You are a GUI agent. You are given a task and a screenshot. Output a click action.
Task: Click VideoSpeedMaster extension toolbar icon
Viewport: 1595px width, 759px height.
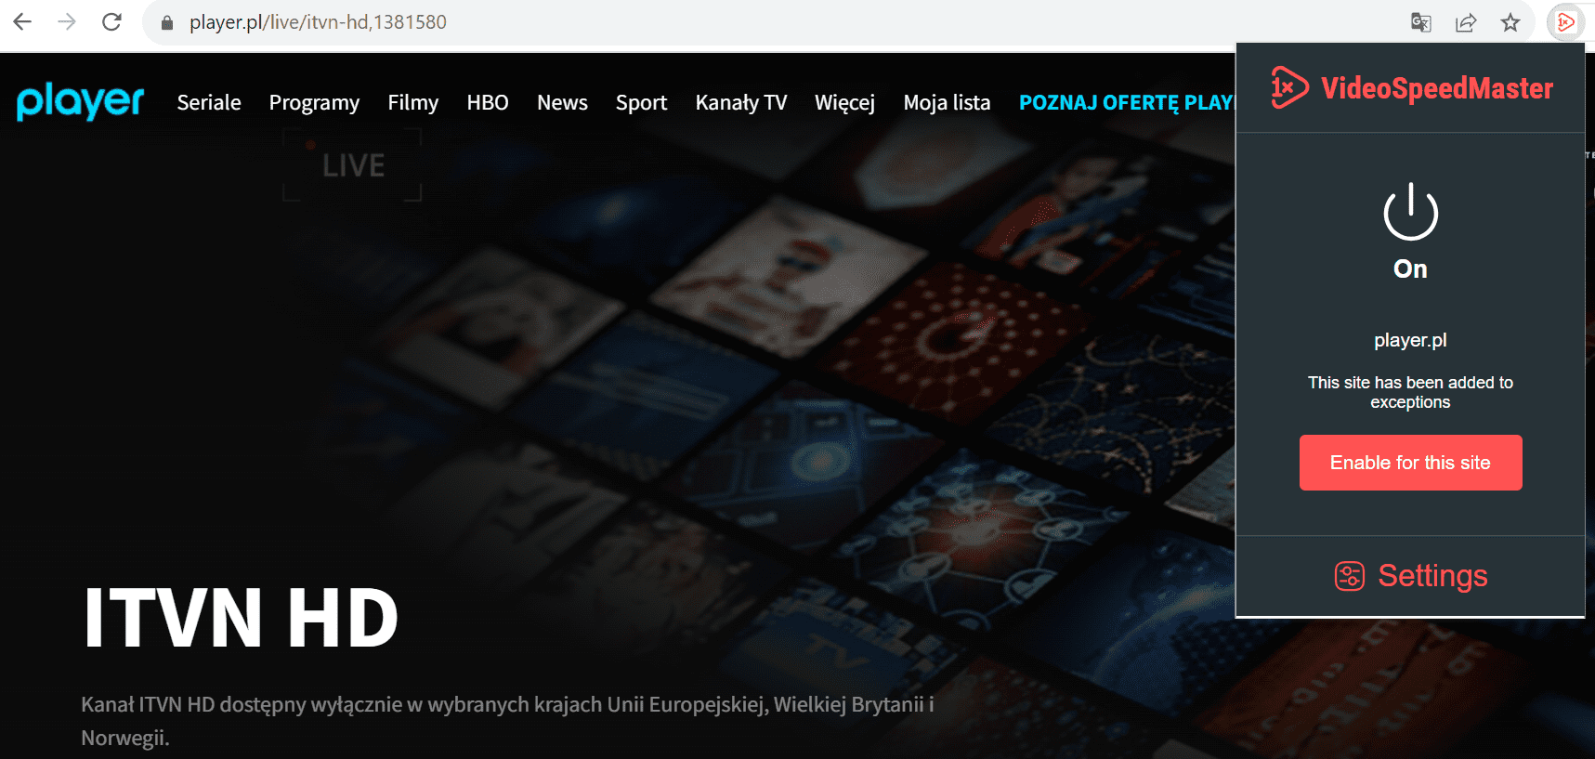1565,22
